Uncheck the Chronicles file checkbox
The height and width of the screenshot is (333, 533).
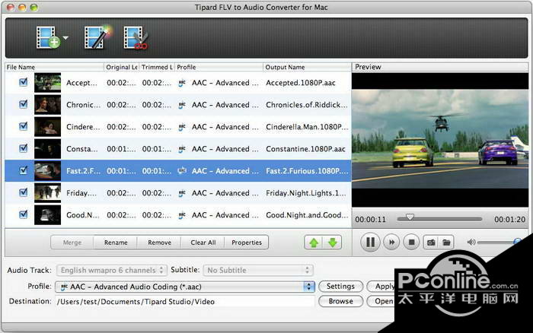click(24, 104)
